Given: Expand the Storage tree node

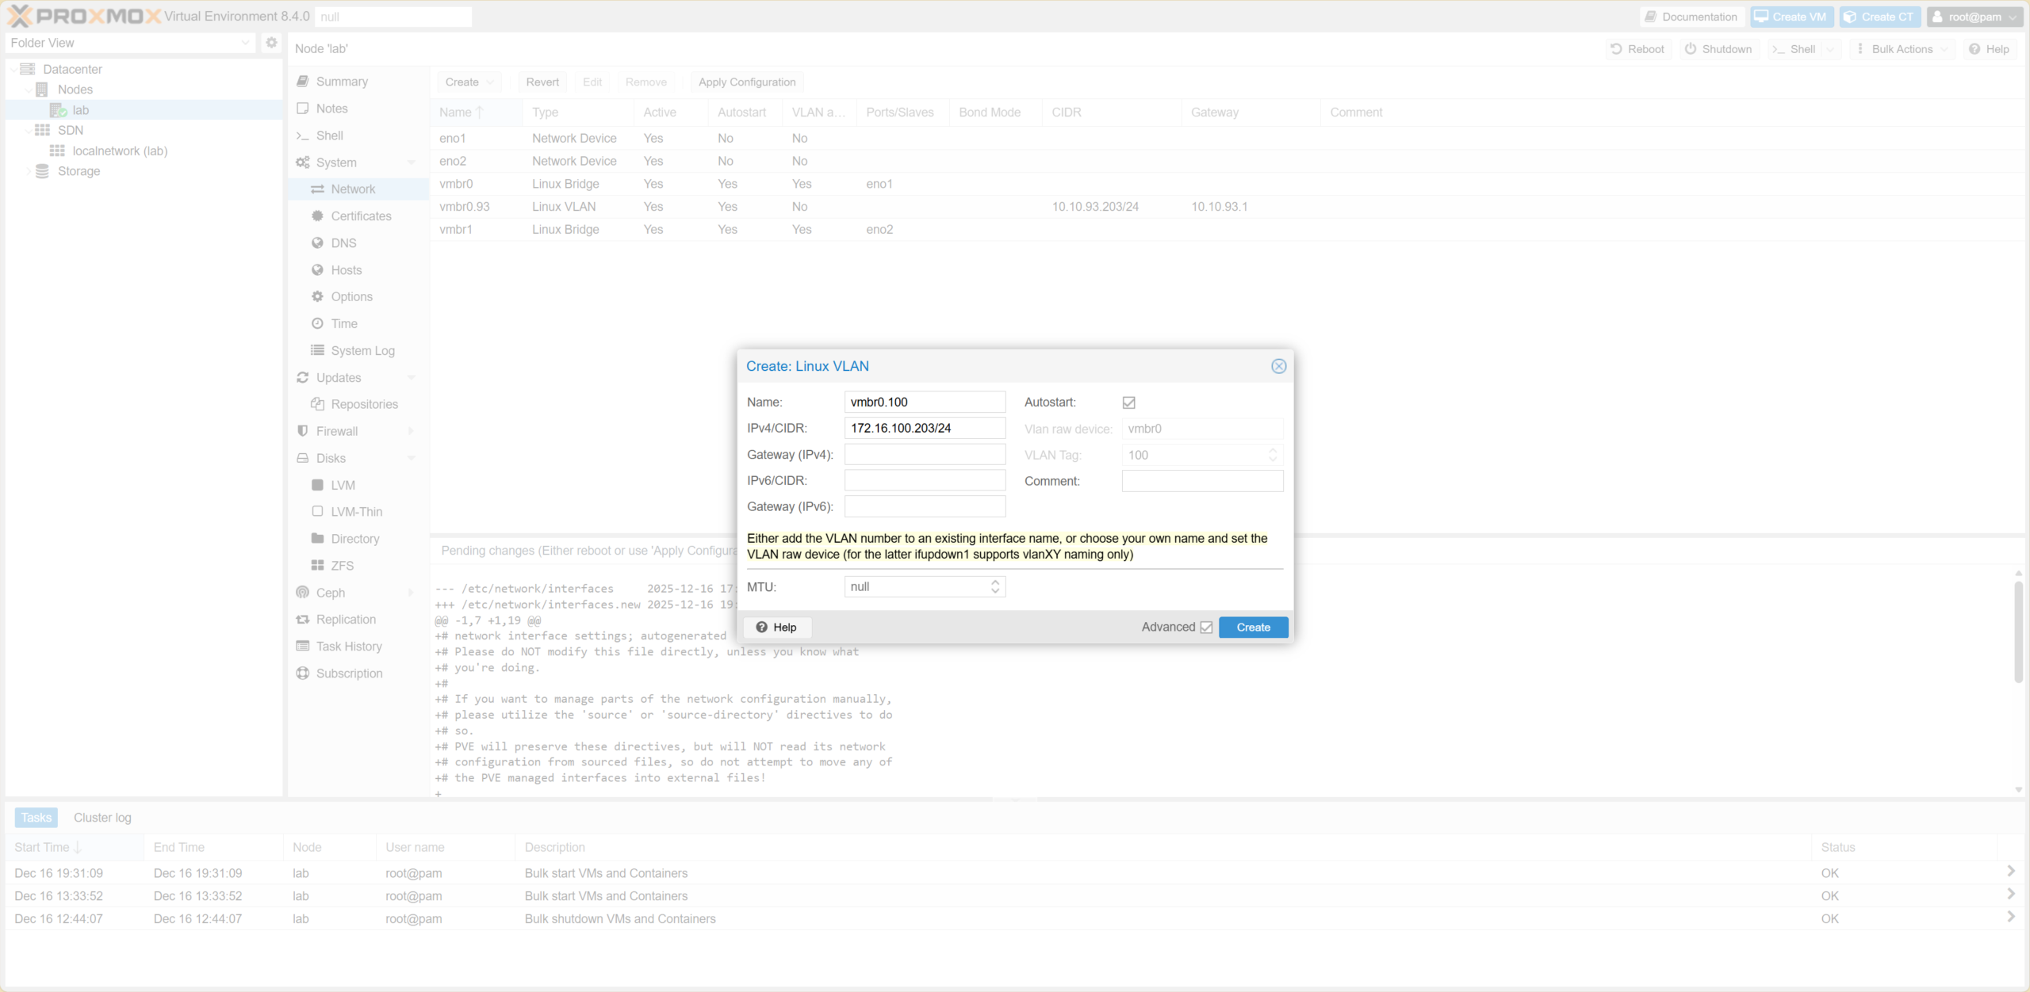Looking at the screenshot, I should click(x=29, y=171).
